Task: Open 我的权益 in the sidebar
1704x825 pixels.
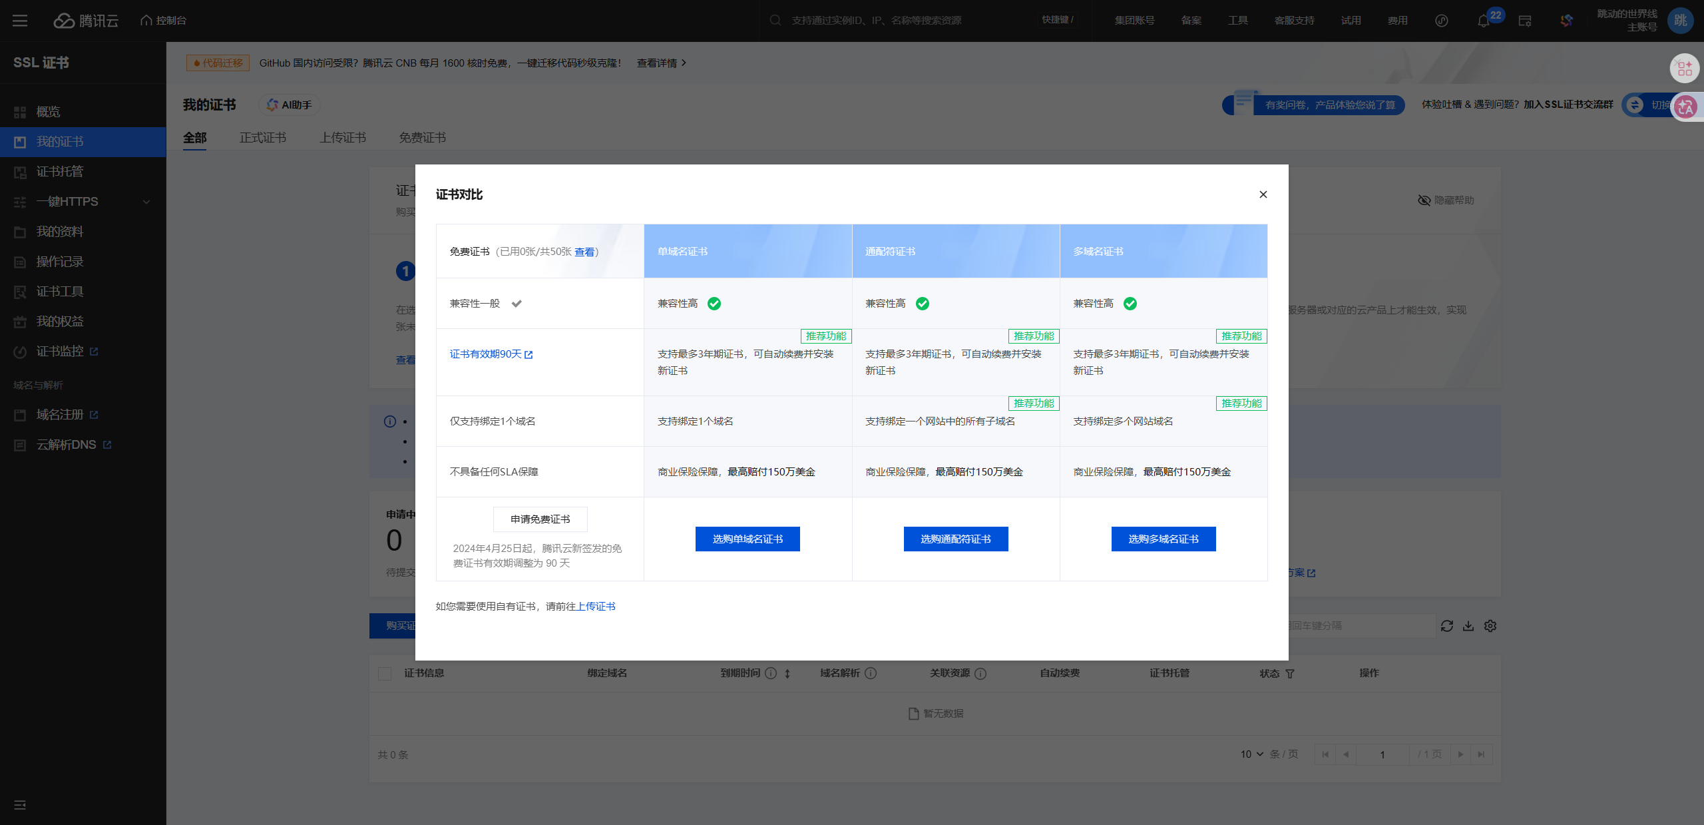Action: [x=83, y=322]
